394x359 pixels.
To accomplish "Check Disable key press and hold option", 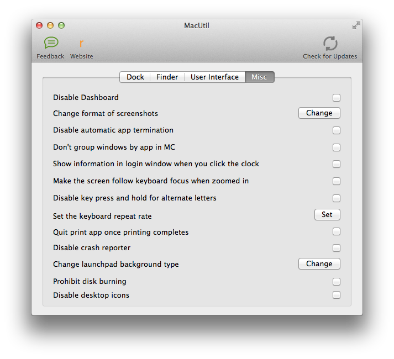I will click(337, 198).
